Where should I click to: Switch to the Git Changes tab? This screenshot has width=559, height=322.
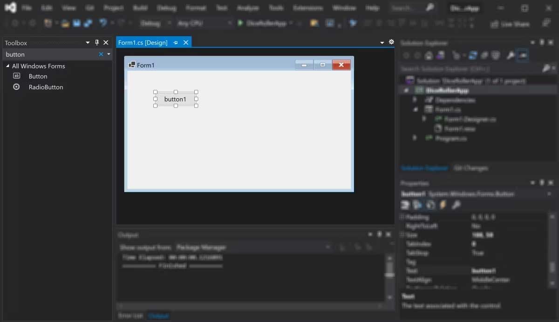click(x=470, y=168)
